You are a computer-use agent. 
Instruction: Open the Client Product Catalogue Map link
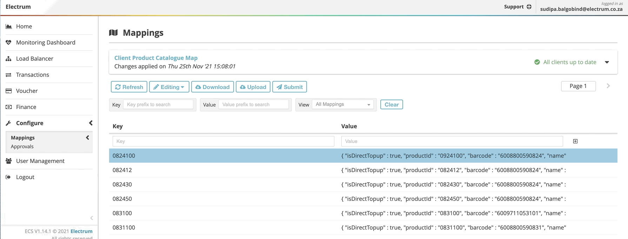click(156, 58)
